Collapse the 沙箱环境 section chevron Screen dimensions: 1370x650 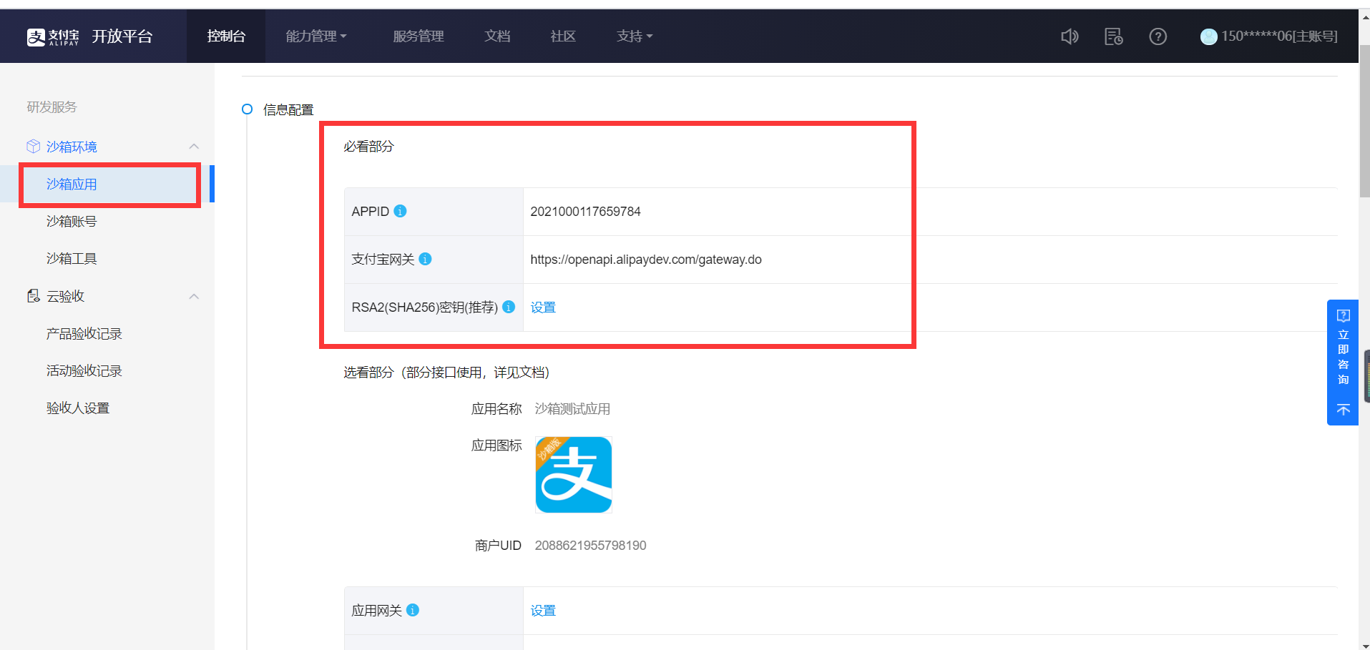[x=194, y=147]
